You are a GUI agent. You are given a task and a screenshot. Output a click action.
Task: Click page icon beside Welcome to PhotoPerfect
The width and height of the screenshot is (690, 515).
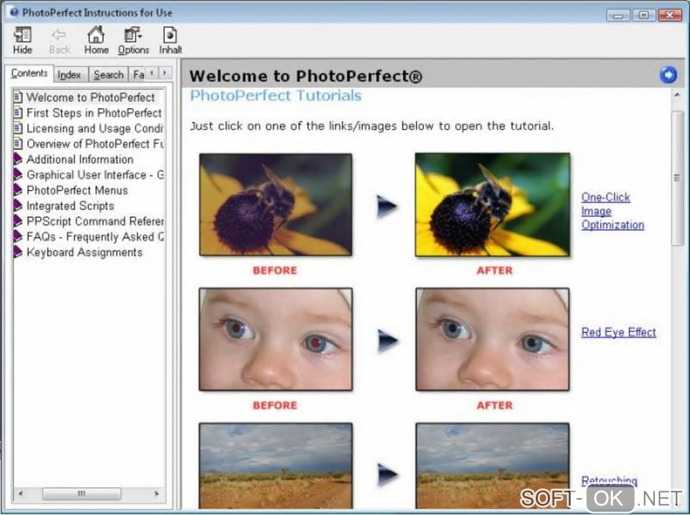[x=18, y=97]
